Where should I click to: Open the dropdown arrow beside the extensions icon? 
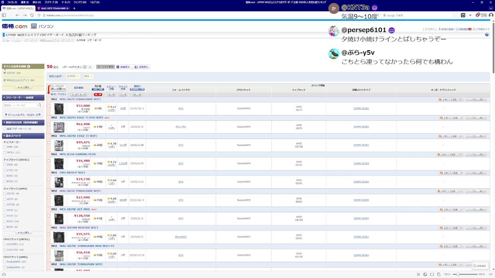[470, 15]
